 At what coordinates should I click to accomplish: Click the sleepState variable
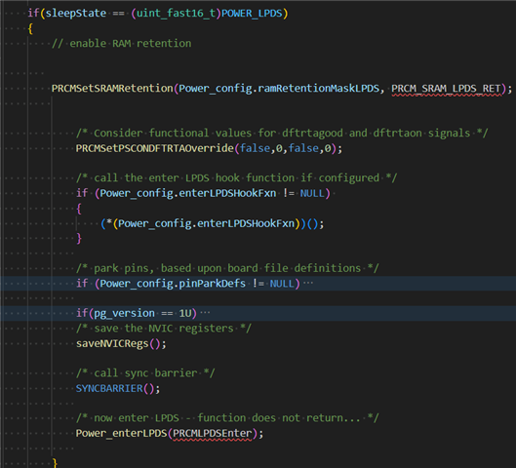76,13
